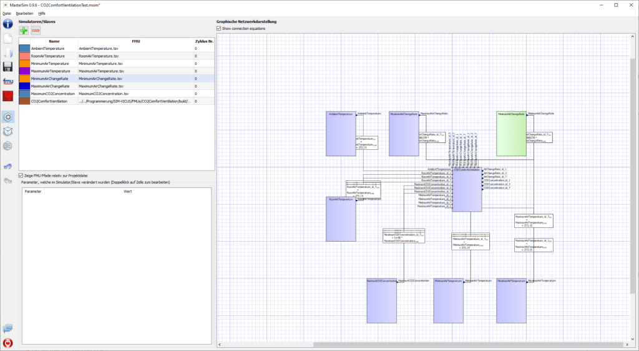Click the RoomAirTemperature row color swatch

(24, 56)
